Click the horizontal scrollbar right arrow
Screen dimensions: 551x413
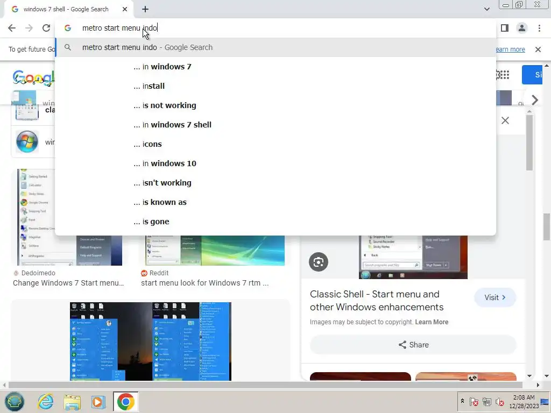(x=538, y=385)
